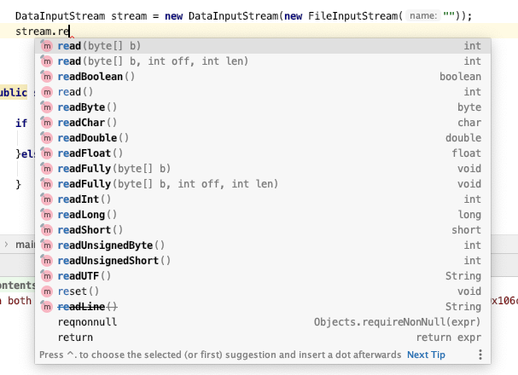518x375 pixels.
Task: Click the method icon next to readUTF()
Action: (47, 276)
